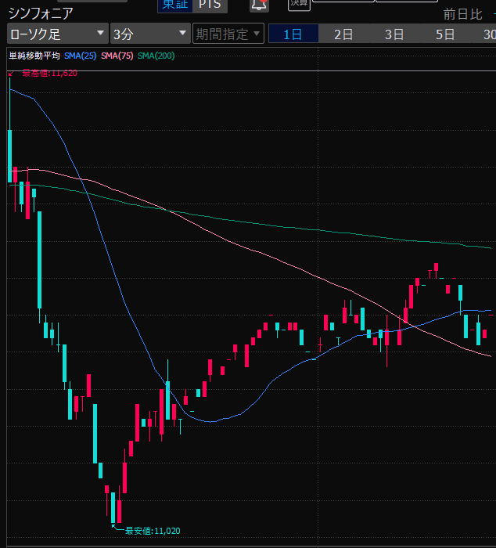
Task: Click the SMA(25) legend label
Action: (81, 56)
